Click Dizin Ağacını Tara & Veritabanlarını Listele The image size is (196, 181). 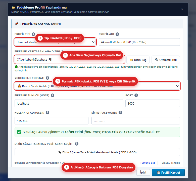pos(97,152)
